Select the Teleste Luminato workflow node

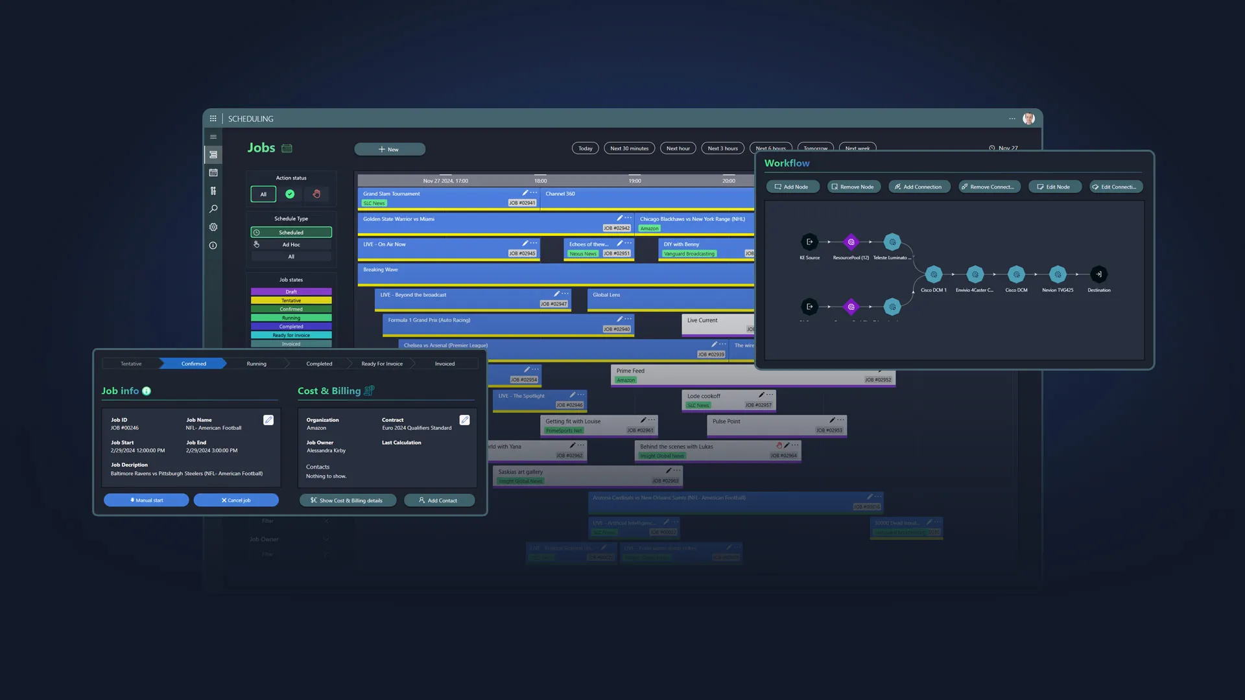(892, 242)
